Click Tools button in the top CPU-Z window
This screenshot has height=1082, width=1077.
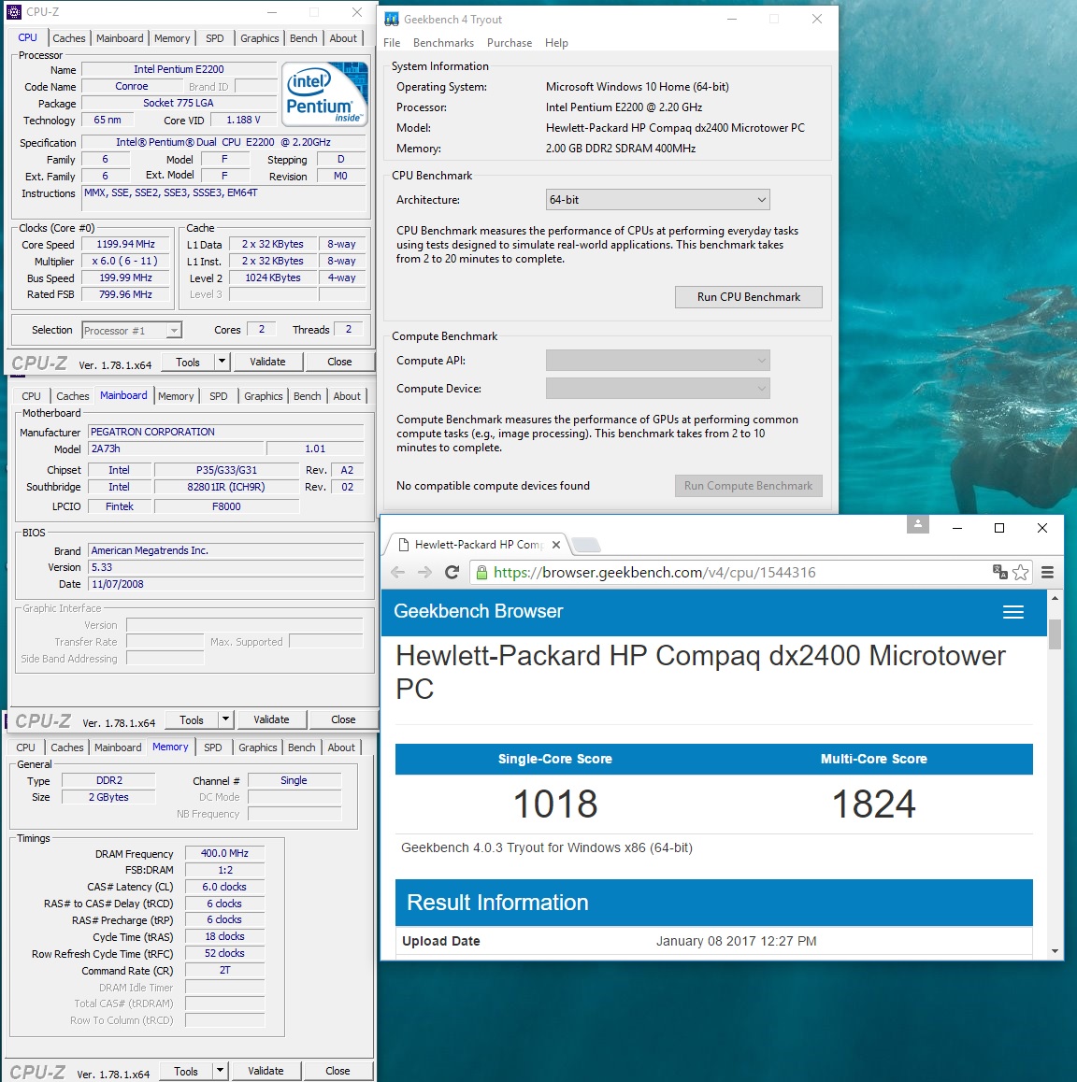(188, 362)
